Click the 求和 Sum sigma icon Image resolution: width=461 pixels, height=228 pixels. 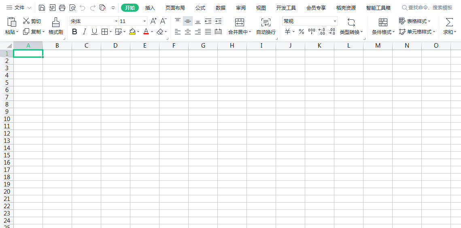point(449,22)
